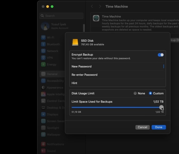Open the Apple Intelligence icon

coord(43,94)
